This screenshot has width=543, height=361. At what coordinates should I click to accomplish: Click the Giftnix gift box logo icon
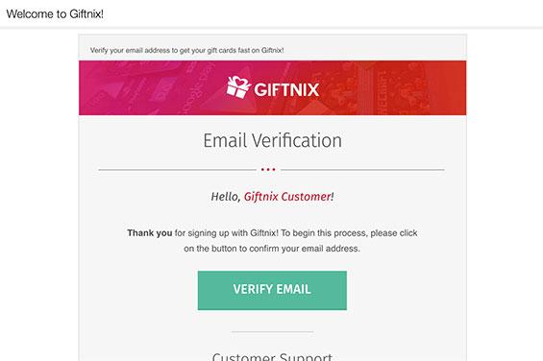238,87
